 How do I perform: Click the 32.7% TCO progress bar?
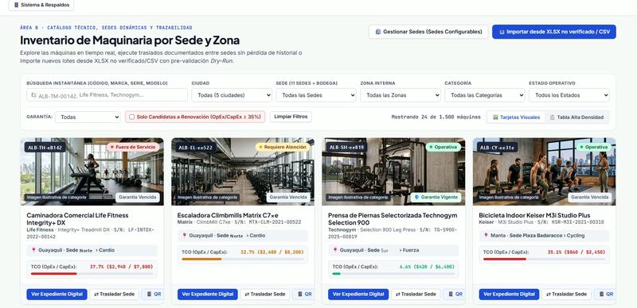(243, 259)
